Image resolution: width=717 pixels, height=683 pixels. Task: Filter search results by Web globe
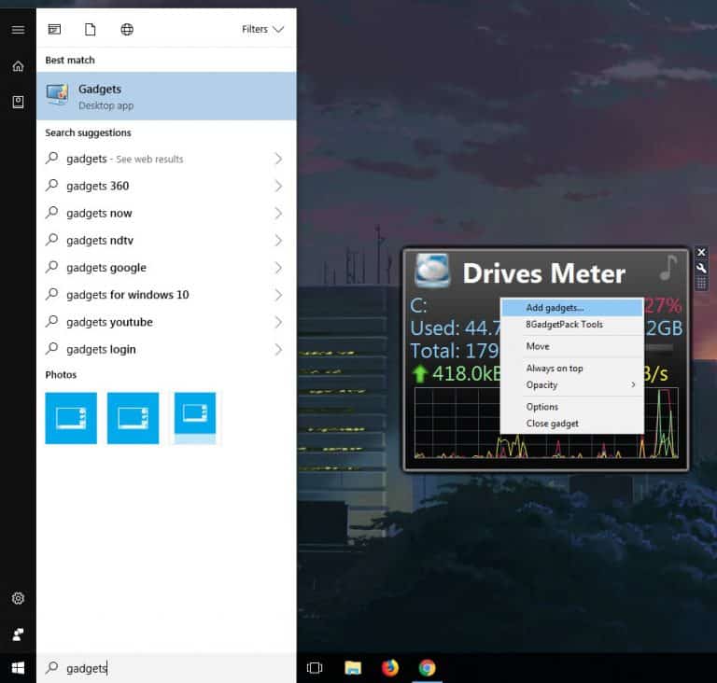click(127, 30)
